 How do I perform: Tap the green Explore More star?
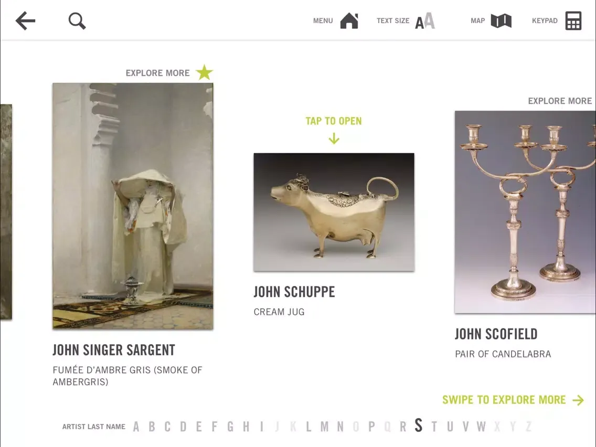[205, 72]
